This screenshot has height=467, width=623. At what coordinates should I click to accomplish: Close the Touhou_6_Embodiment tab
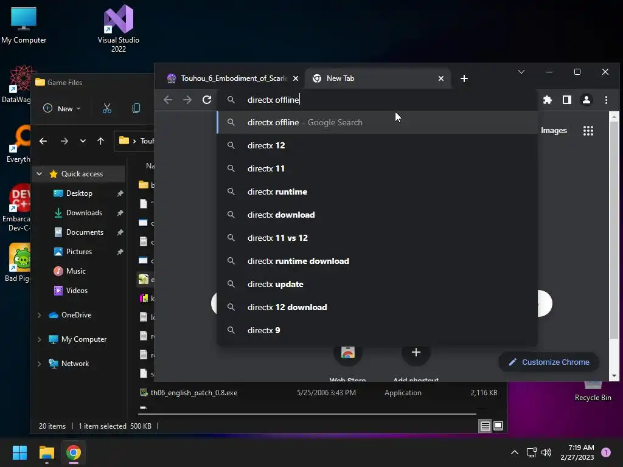pos(296,78)
